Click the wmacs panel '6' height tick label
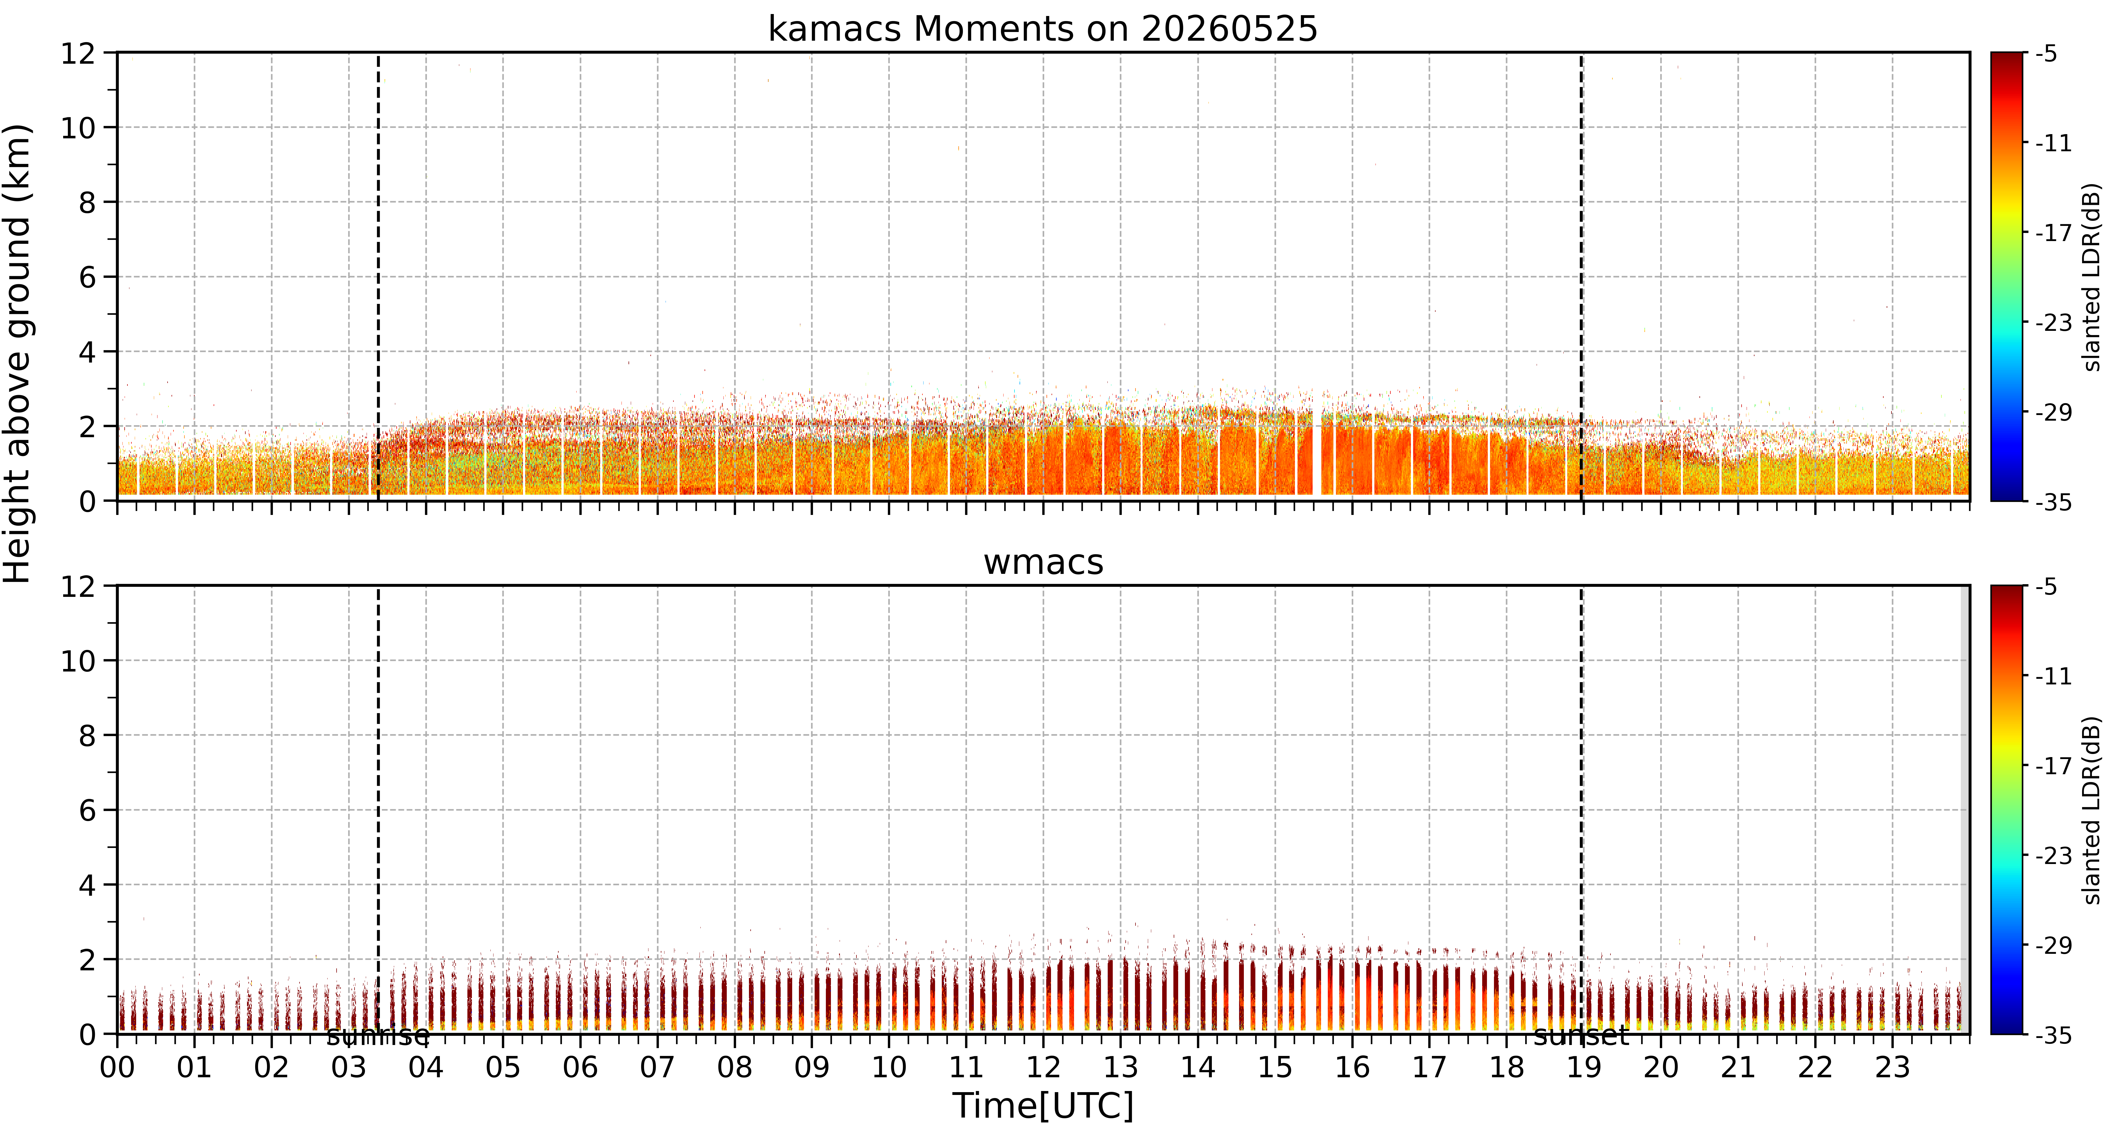The height and width of the screenshot is (1139, 2118). [87, 810]
